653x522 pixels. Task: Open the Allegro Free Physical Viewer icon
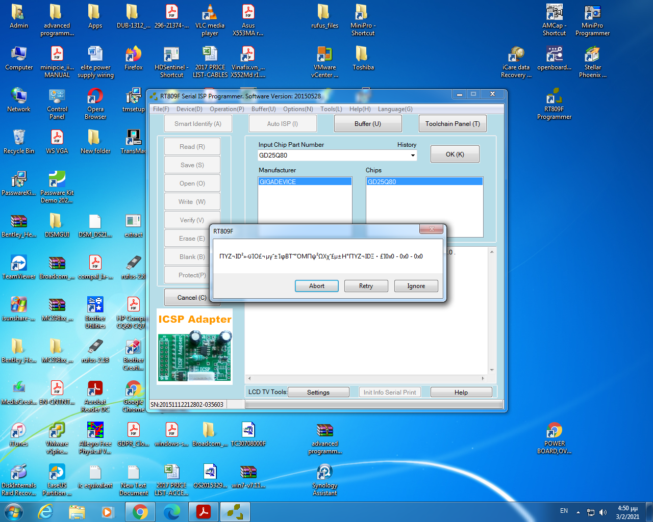95,438
